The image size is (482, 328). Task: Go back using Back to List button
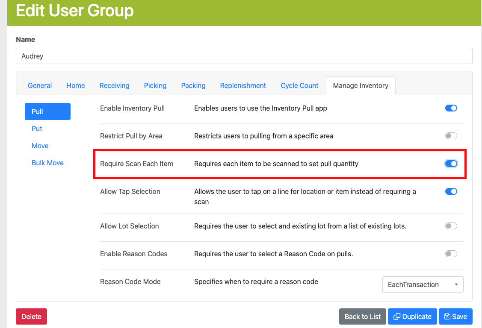pos(362,316)
